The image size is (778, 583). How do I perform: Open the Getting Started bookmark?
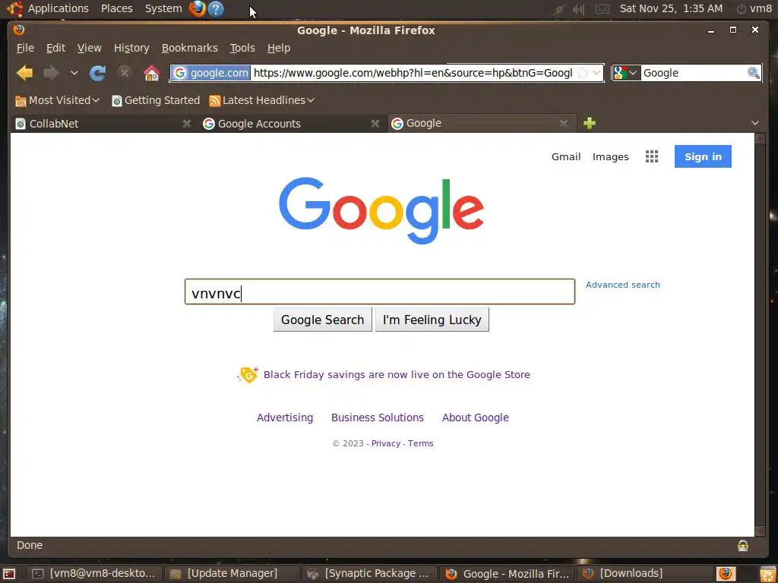point(156,101)
